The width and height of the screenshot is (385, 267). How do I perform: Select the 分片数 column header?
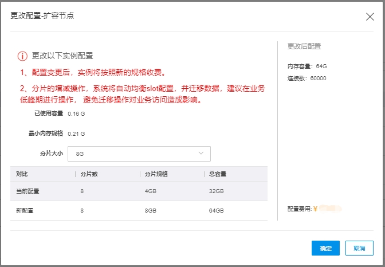coord(89,174)
